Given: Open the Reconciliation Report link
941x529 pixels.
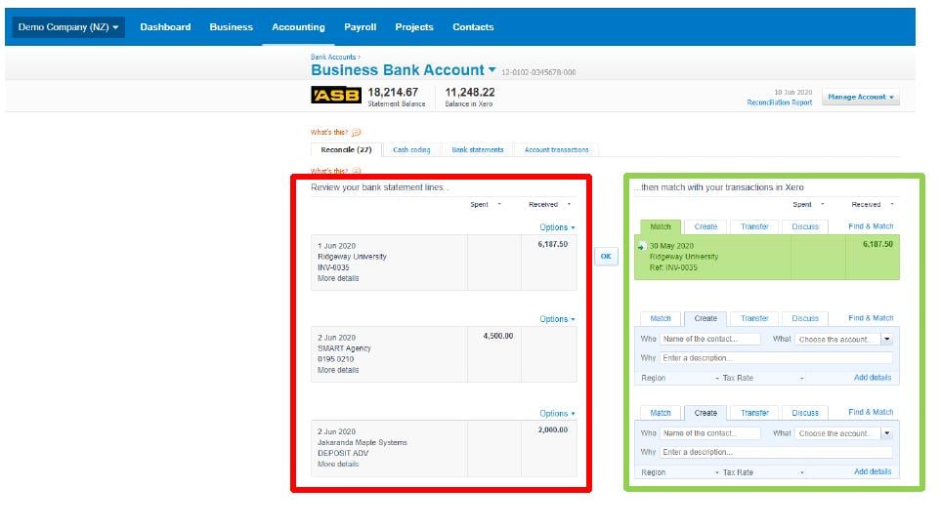Looking at the screenshot, I should tap(779, 102).
